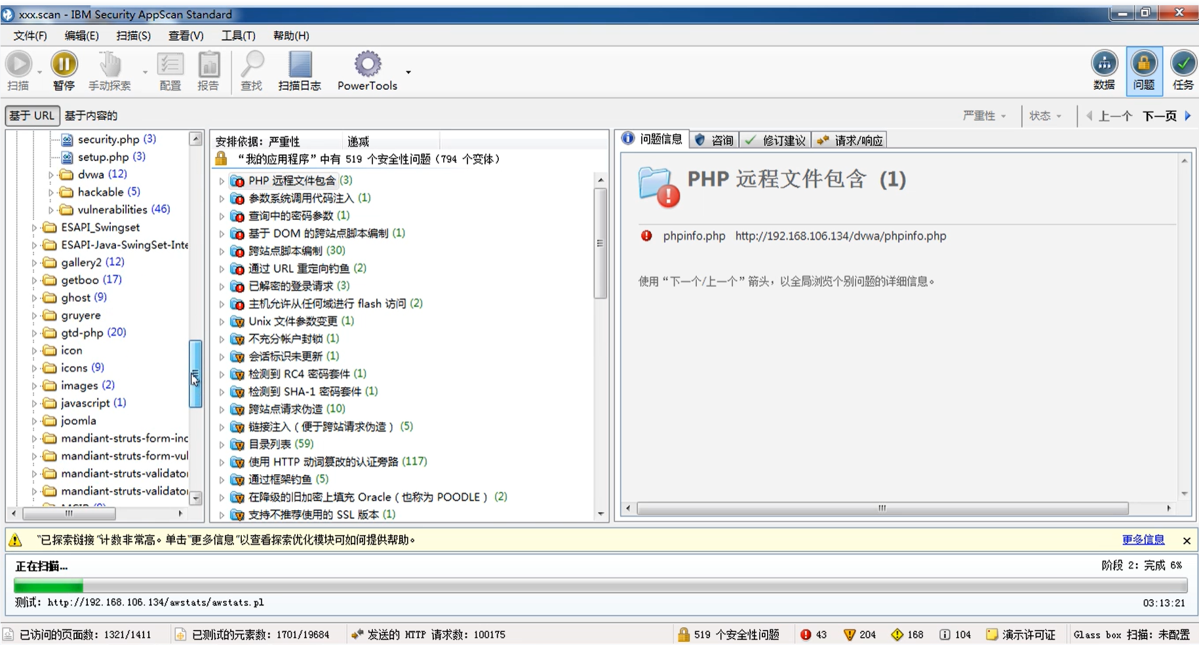Viewport: 1199px width, 645px height.
Task: Select security.php file in tree
Action: coord(108,139)
